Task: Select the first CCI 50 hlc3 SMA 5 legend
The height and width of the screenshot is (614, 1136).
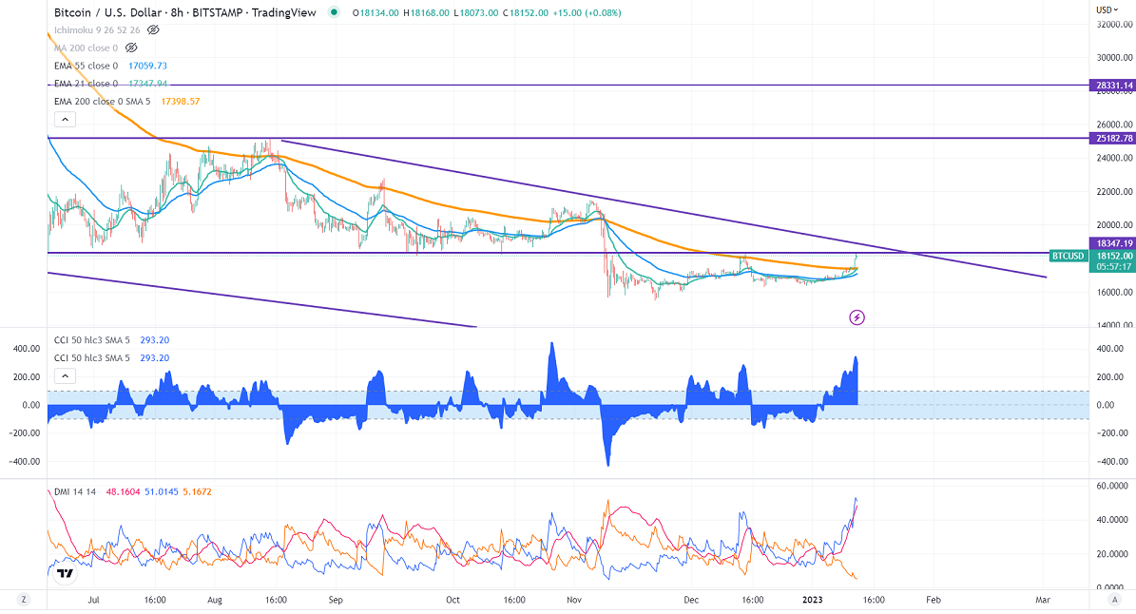Action: 92,340
